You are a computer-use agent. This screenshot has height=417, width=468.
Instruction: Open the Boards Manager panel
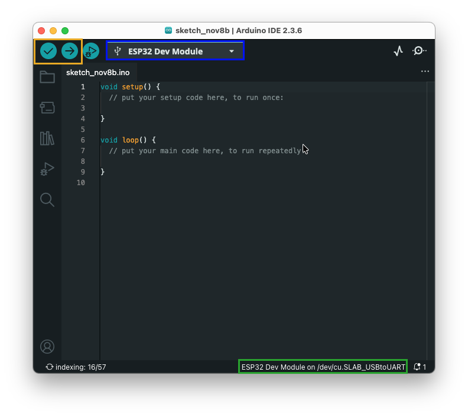(47, 108)
